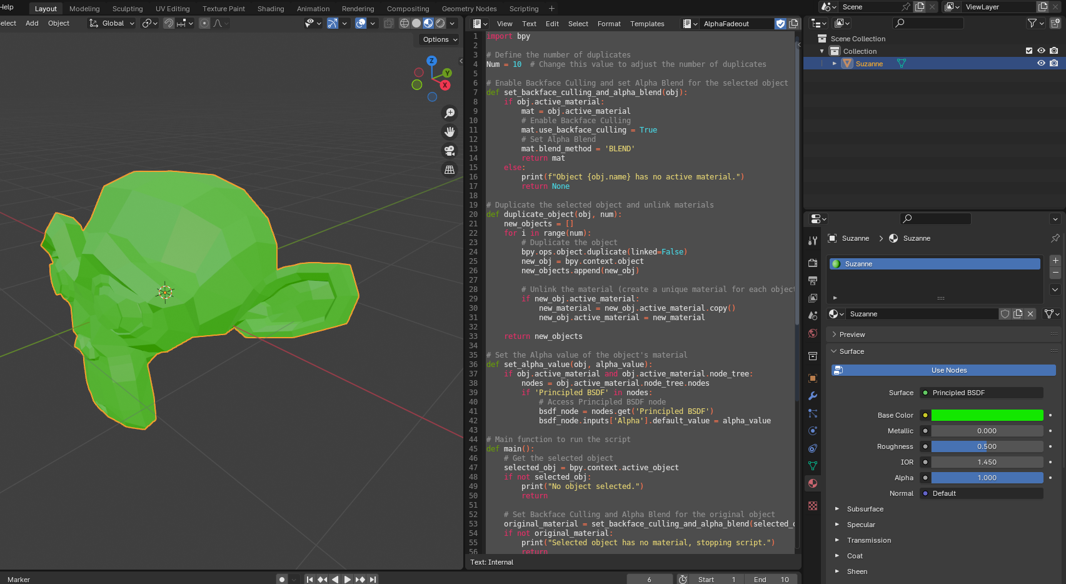The width and height of the screenshot is (1066, 584).
Task: Open the Object Constraints tab
Action: [813, 448]
